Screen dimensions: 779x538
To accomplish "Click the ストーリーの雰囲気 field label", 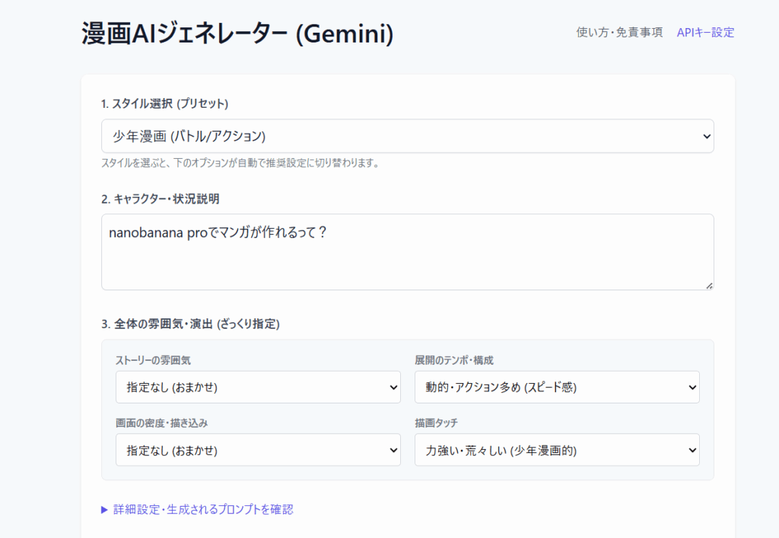I will point(158,359).
